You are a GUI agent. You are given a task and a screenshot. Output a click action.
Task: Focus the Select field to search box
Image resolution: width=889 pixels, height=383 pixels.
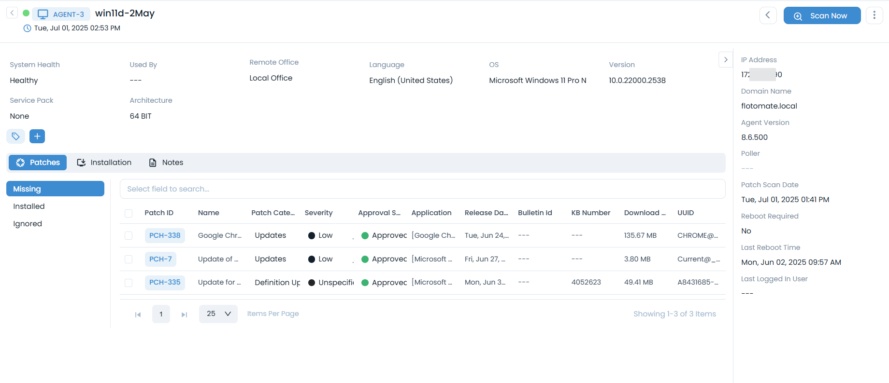[x=422, y=189]
